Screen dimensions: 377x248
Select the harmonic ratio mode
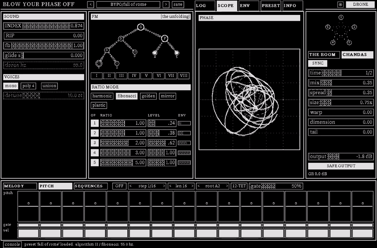[102, 96]
